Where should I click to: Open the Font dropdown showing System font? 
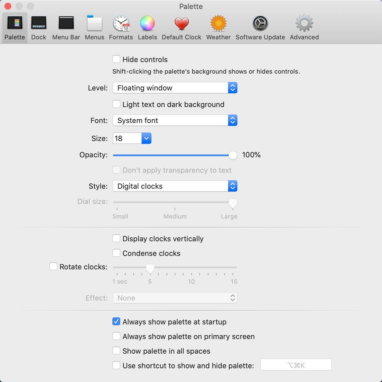[175, 120]
